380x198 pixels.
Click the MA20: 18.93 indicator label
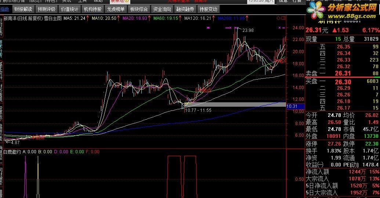(x=135, y=18)
